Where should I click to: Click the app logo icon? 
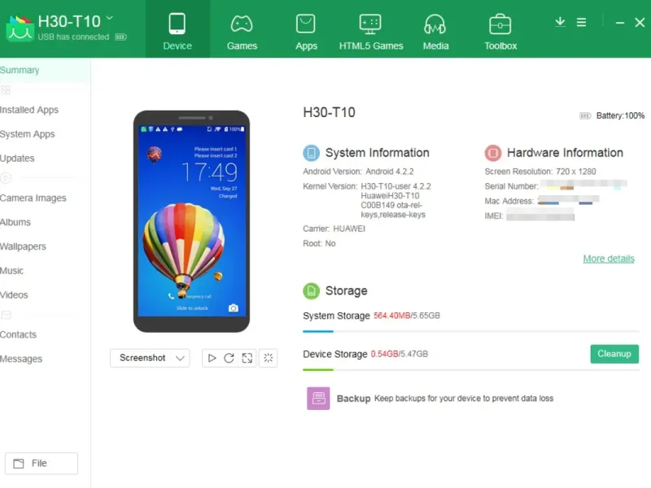[x=20, y=28]
